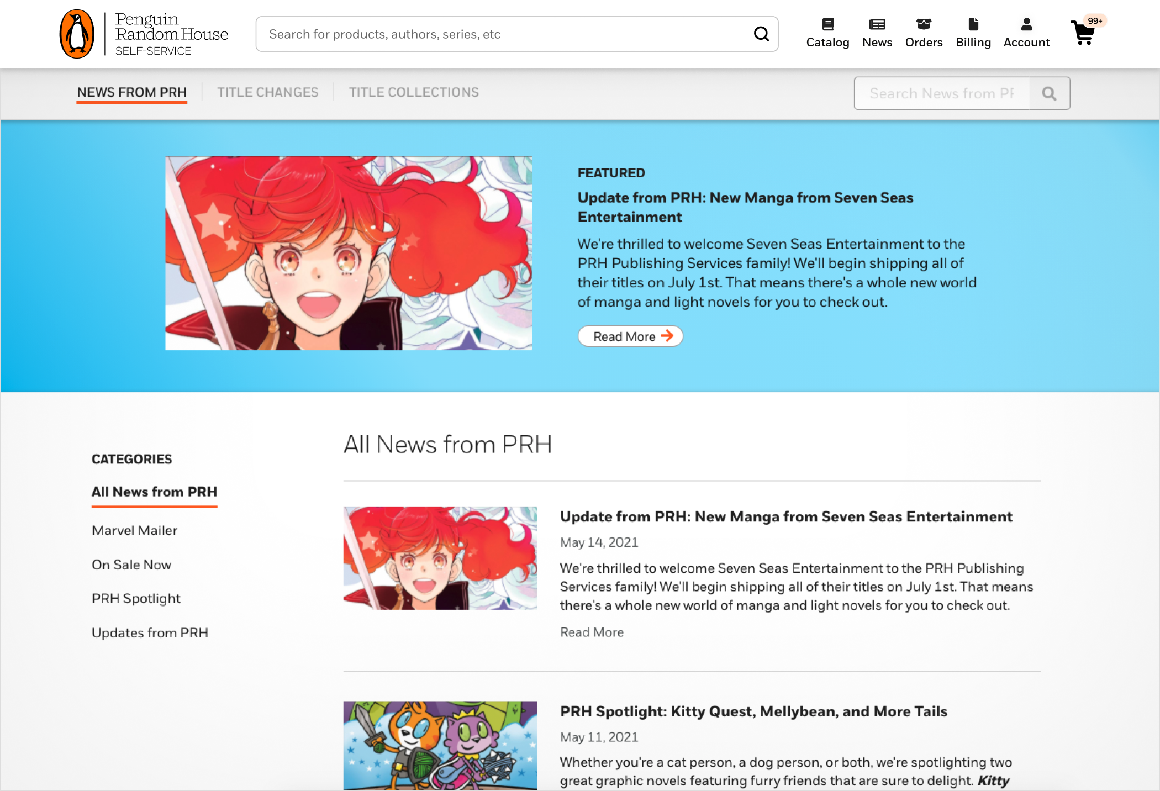1160x791 pixels.
Task: Switch to the TITLE COLLECTIONS tab
Action: tap(414, 92)
